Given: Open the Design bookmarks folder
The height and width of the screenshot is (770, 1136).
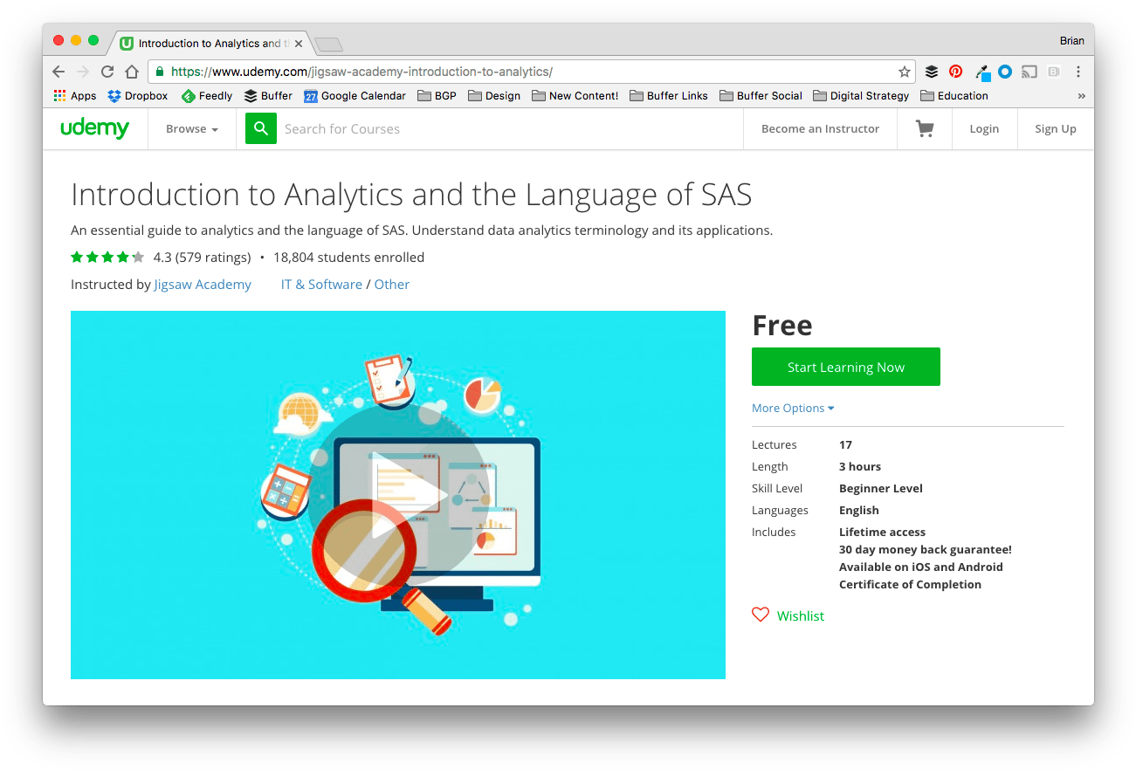Looking at the screenshot, I should (494, 96).
